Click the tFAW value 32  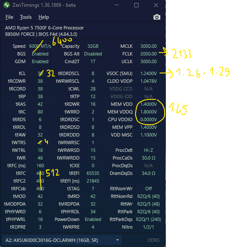pos(40,135)
